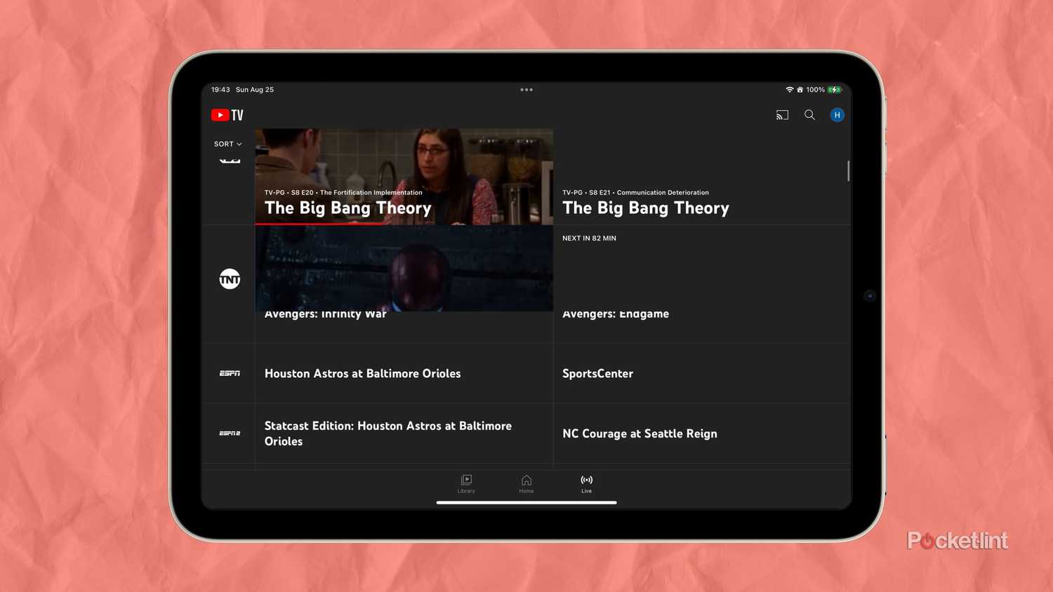Viewport: 1053px width, 592px height.
Task: Open your profile avatar menu
Action: (837, 114)
